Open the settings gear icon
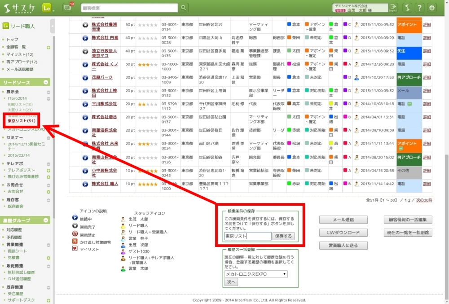This screenshot has height=304, width=449. click(x=432, y=8)
